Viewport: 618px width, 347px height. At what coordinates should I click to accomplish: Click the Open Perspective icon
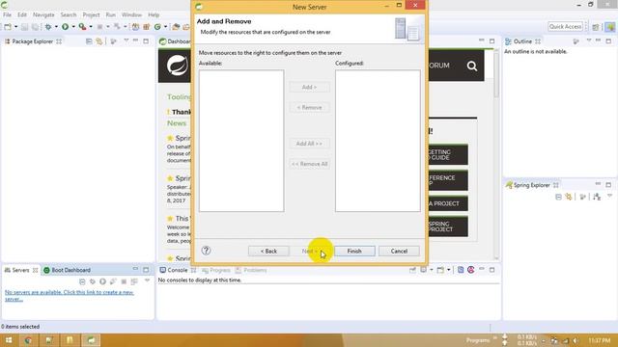coord(596,27)
